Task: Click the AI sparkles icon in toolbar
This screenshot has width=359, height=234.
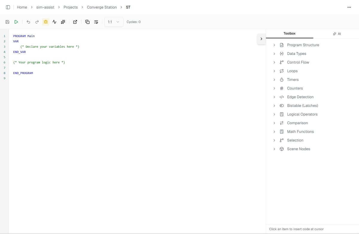Action: [x=63, y=22]
